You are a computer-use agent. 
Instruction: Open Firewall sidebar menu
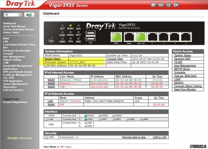point(8,53)
